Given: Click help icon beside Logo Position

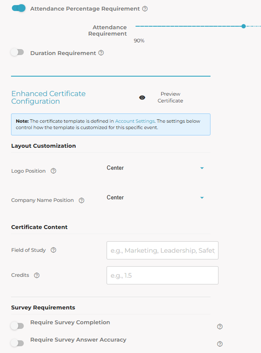Looking at the screenshot, I should click(x=53, y=171).
